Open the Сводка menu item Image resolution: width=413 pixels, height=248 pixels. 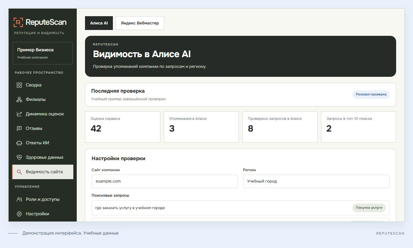(x=43, y=85)
